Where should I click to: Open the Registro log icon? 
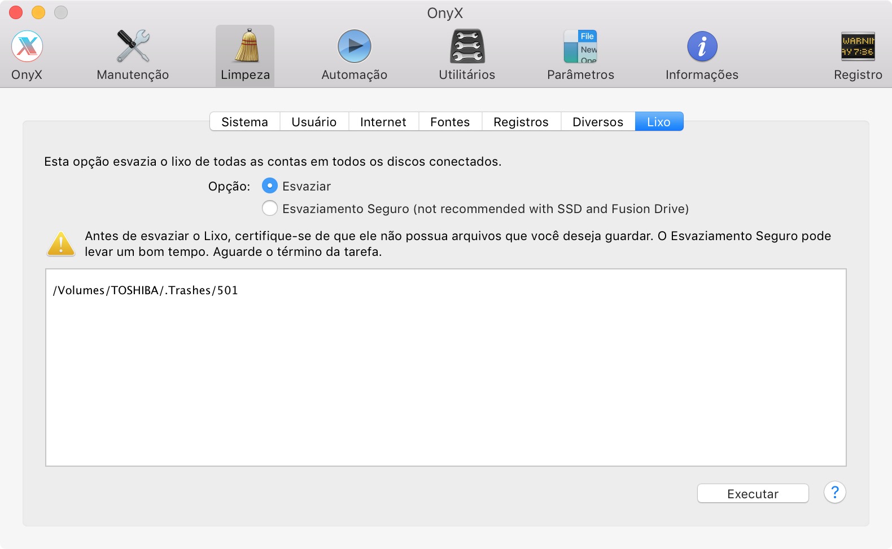pos(858,46)
